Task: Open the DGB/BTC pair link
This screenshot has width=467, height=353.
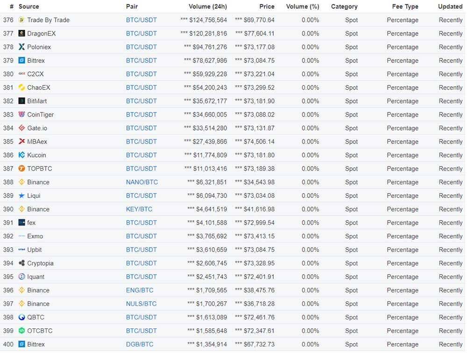Action: [x=139, y=344]
